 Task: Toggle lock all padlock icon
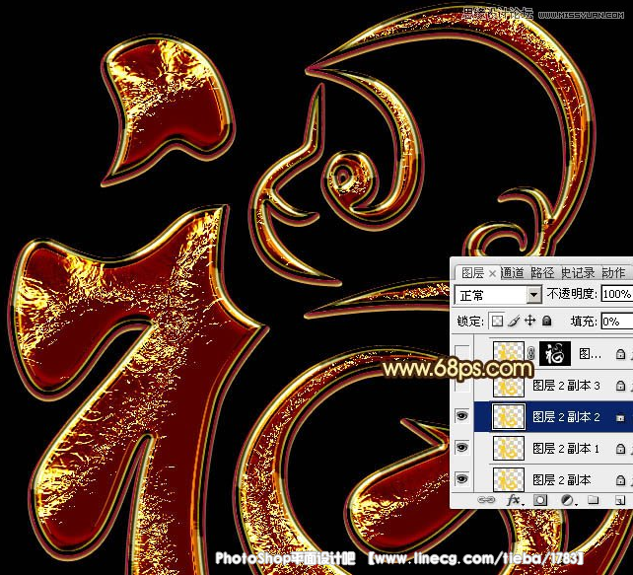pyautogui.click(x=546, y=321)
